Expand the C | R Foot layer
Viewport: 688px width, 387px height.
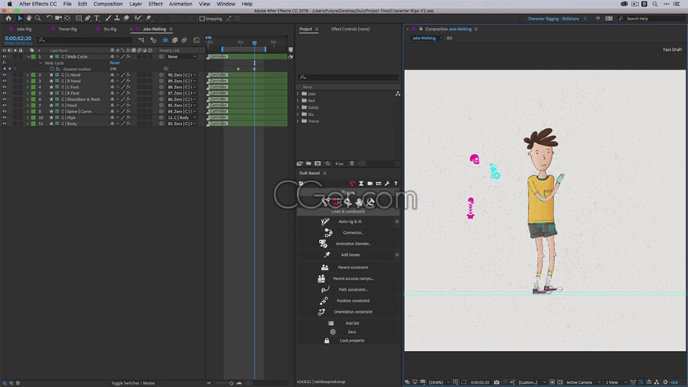click(x=27, y=94)
